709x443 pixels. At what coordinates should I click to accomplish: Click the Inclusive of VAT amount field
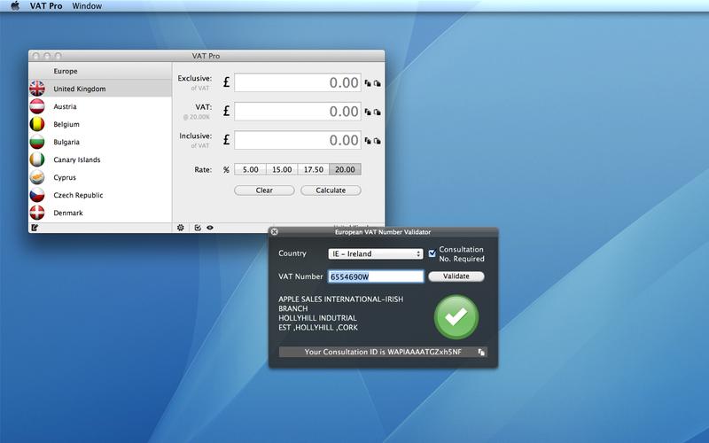tap(298, 140)
